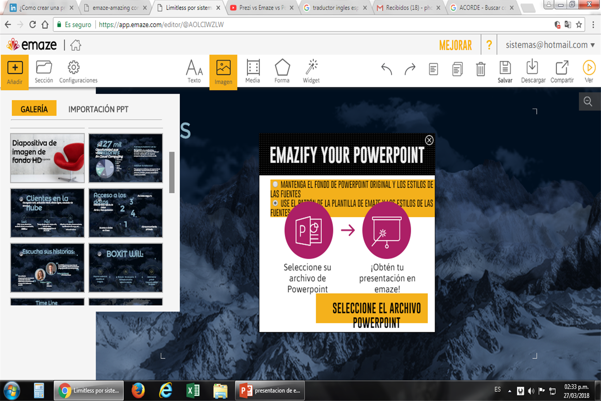Share via the Compartir icon

pos(562,72)
